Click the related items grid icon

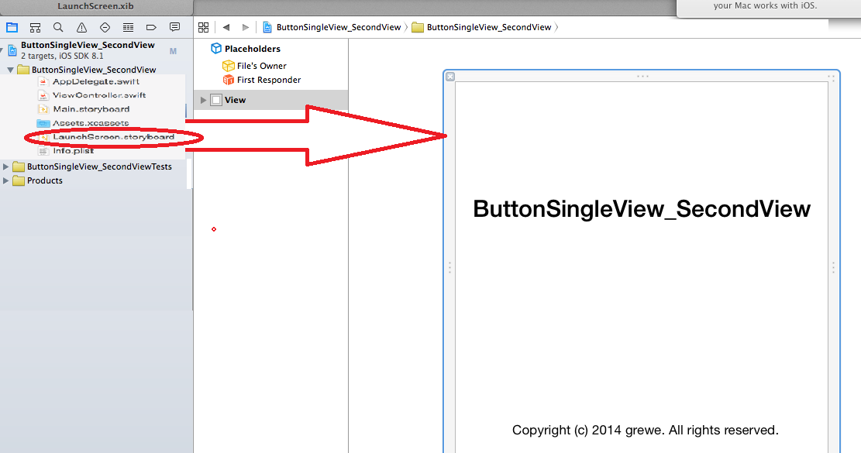click(x=204, y=27)
